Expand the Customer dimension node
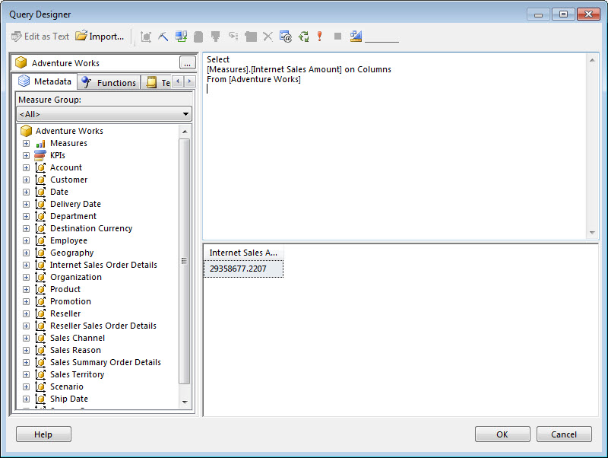The height and width of the screenshot is (458, 608). coord(27,180)
